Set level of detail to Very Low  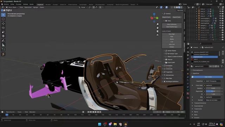[172, 44]
